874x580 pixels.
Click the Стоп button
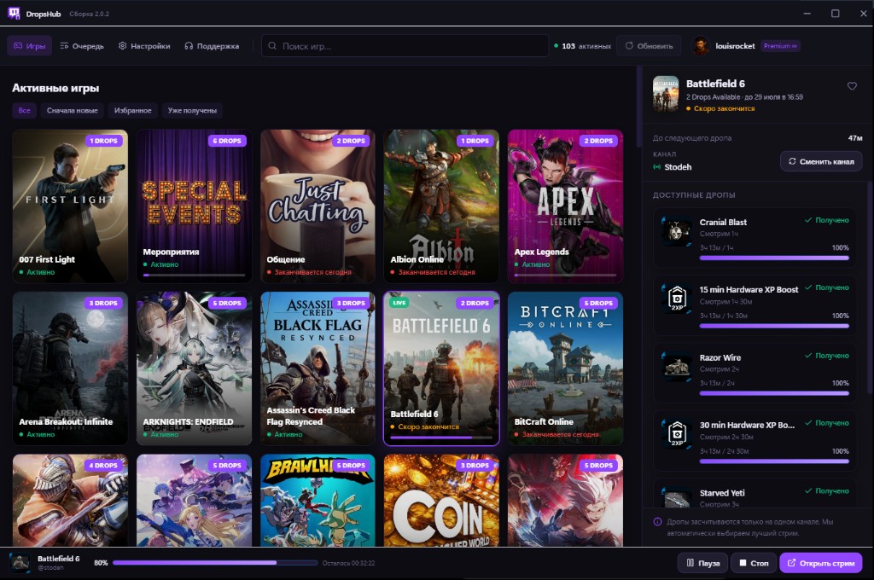(755, 563)
